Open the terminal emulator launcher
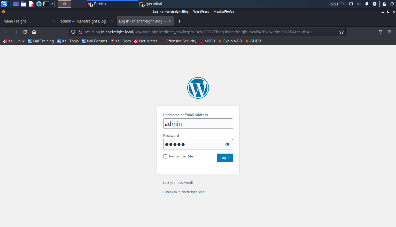Viewport: 396px width, 227px height. [46, 4]
